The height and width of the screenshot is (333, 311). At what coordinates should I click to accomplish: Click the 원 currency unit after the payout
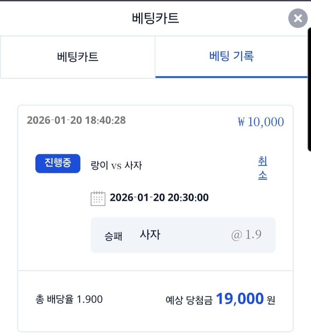pyautogui.click(x=271, y=300)
